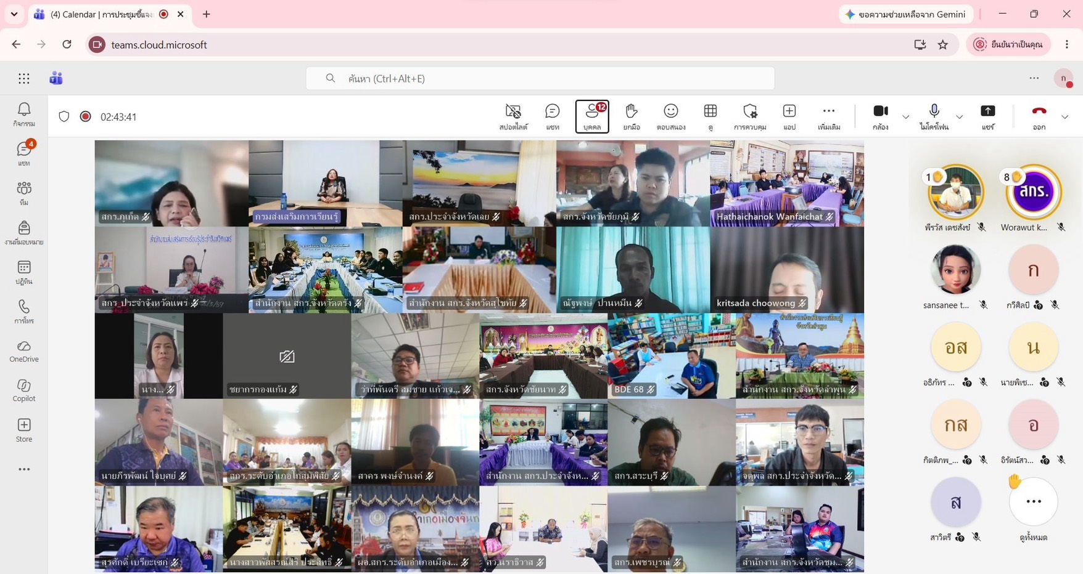Raise hand in the meeting

pos(631,116)
